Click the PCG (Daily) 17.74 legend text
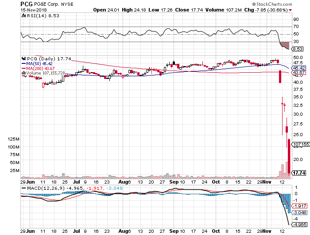Screen dimensions: 310x235 coord(49,59)
